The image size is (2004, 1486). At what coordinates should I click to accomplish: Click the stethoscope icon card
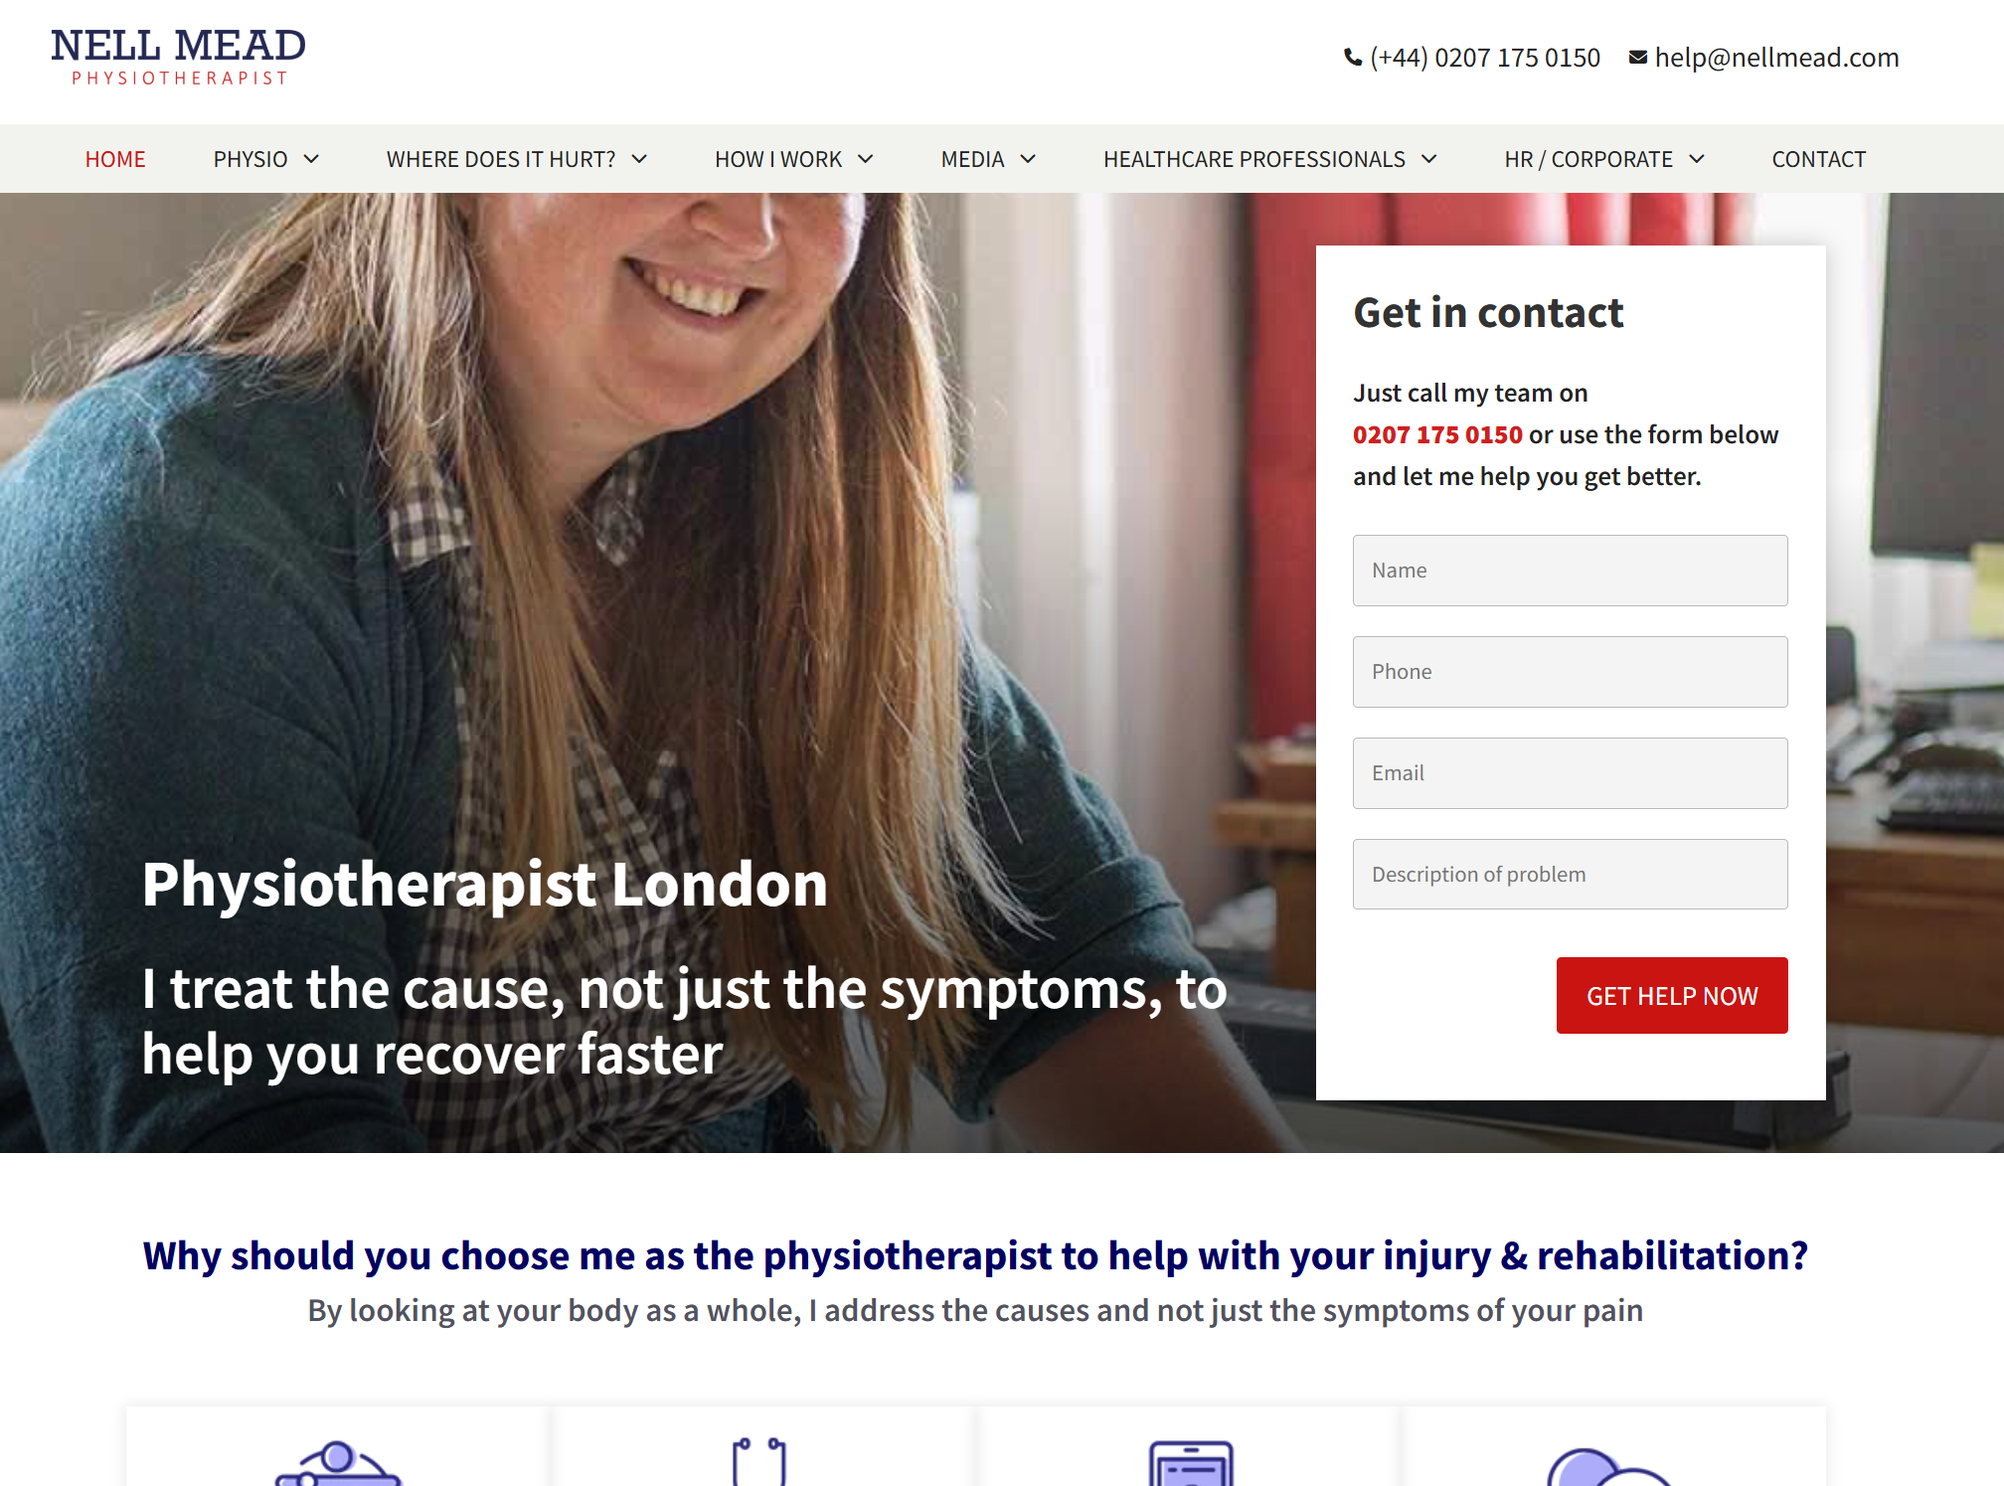click(x=760, y=1447)
